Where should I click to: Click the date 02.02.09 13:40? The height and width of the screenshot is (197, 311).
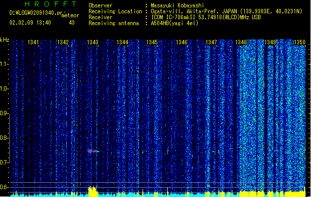tap(30, 23)
